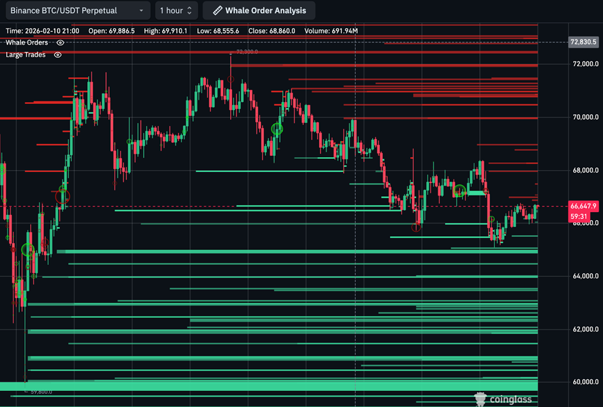Hide Large Trades using its eye icon
The width and height of the screenshot is (603, 407).
click(58, 55)
